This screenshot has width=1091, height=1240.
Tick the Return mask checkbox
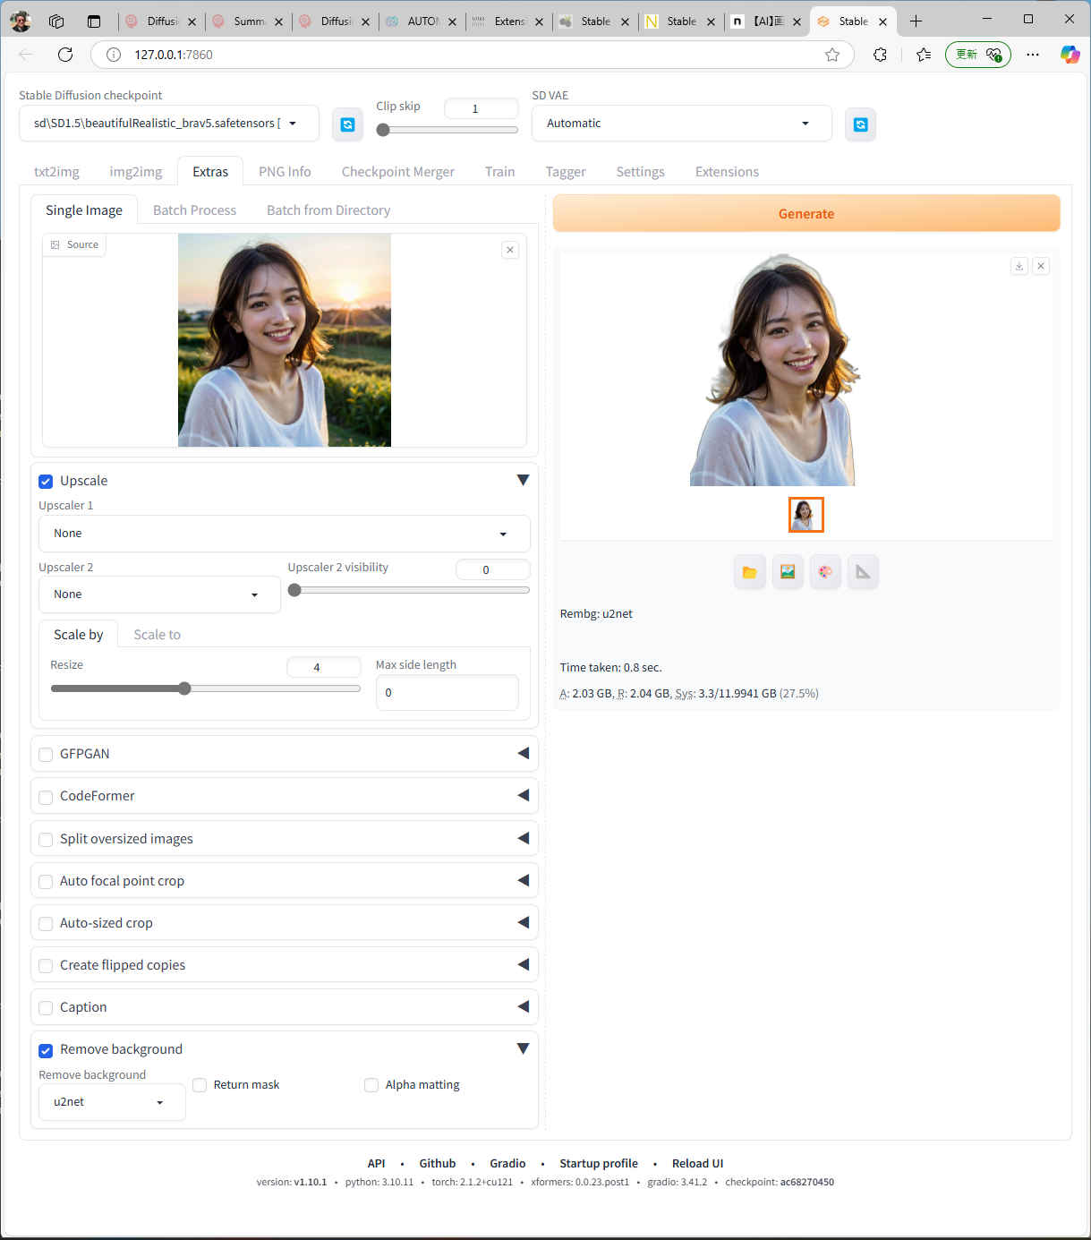pyautogui.click(x=200, y=1085)
